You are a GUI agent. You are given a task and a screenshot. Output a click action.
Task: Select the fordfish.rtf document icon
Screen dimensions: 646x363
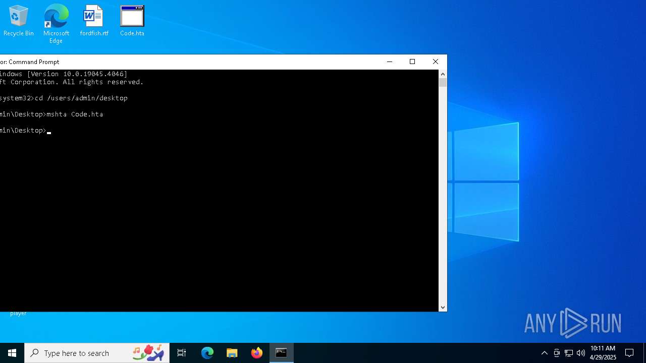pyautogui.click(x=94, y=21)
